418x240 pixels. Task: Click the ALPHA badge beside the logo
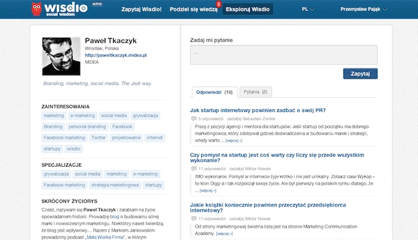pos(97,4)
